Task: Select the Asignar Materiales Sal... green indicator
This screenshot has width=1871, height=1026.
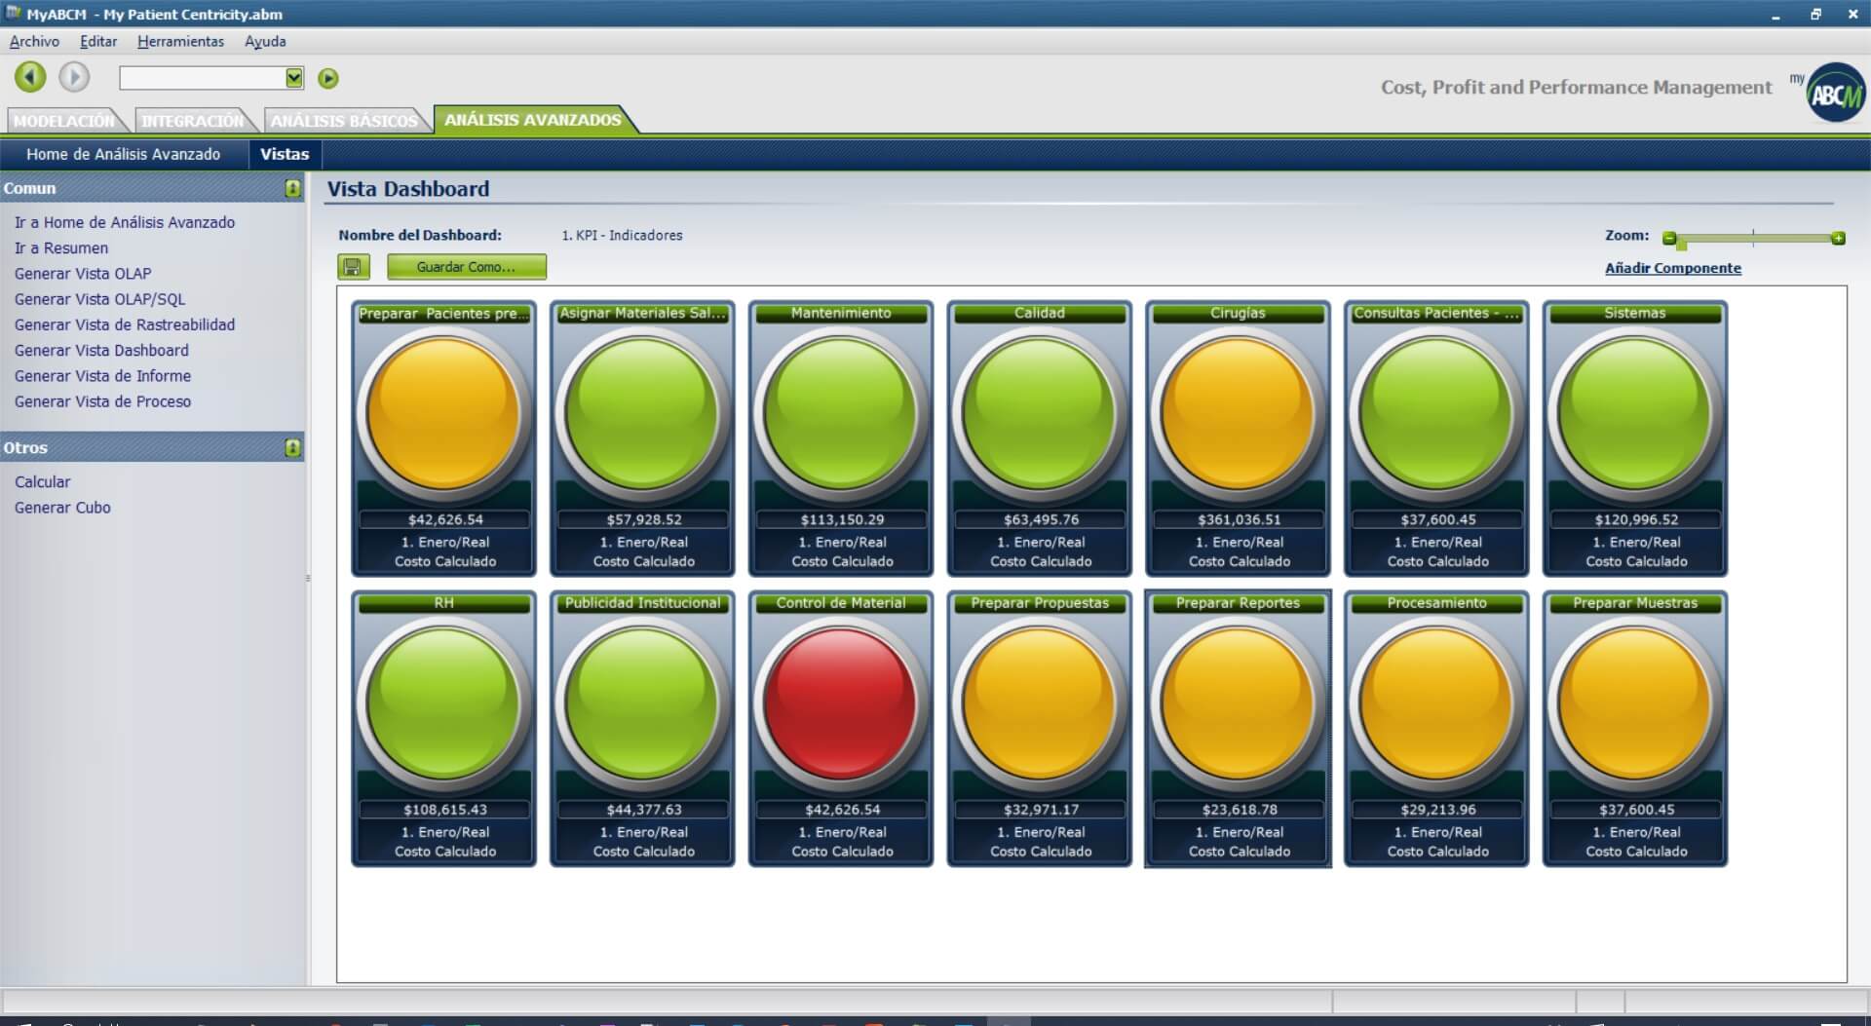Action: tap(643, 413)
